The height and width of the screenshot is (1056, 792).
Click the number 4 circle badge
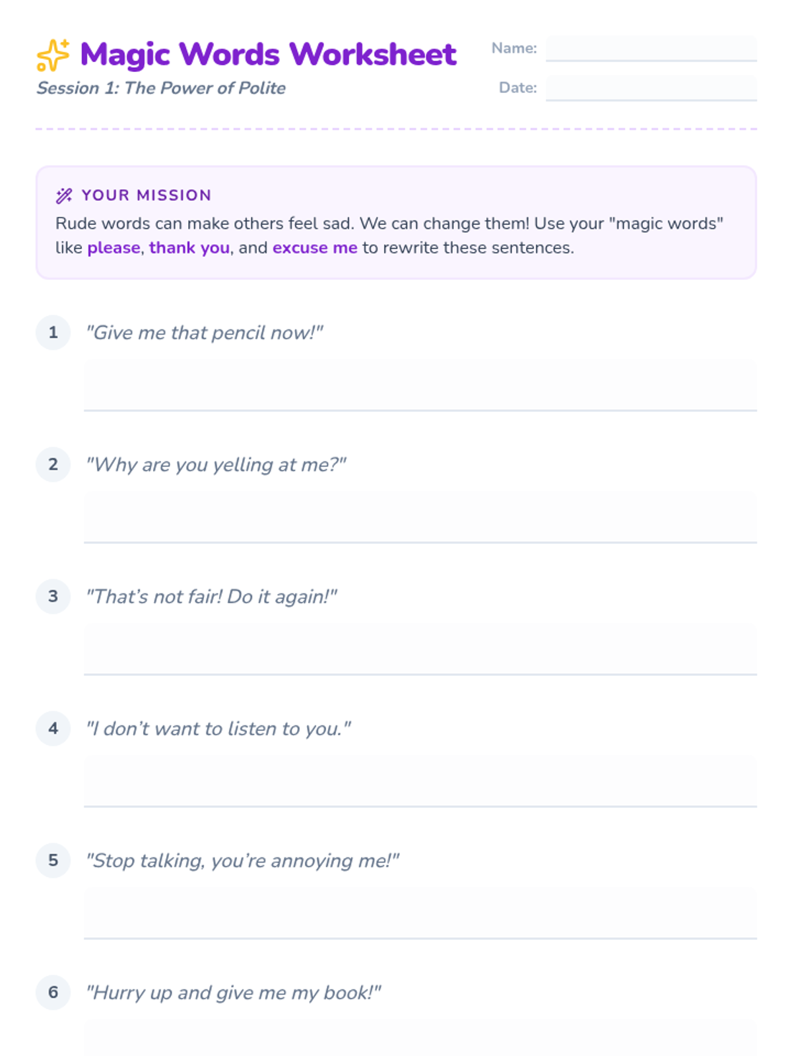[53, 728]
